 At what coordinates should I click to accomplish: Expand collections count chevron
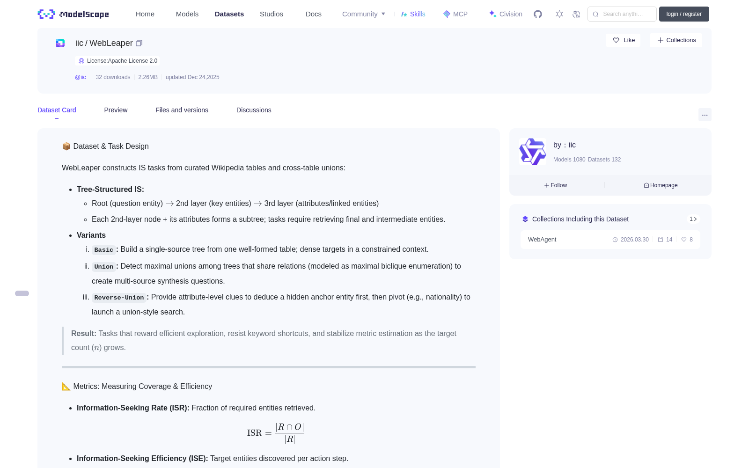[693, 219]
